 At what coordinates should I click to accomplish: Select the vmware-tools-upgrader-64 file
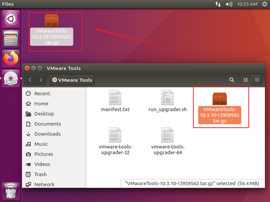[x=168, y=141]
